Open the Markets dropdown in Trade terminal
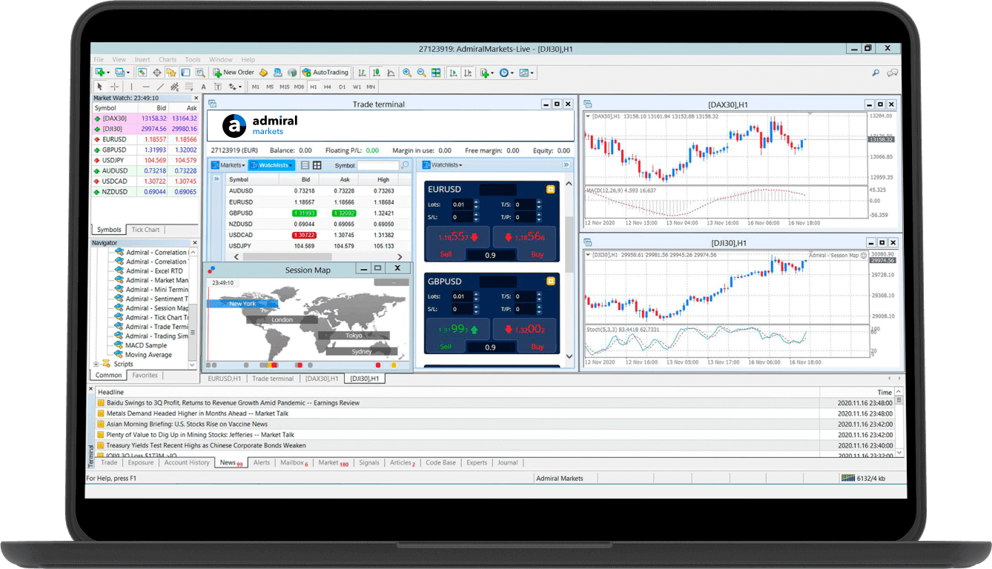The width and height of the screenshot is (992, 569). (228, 165)
